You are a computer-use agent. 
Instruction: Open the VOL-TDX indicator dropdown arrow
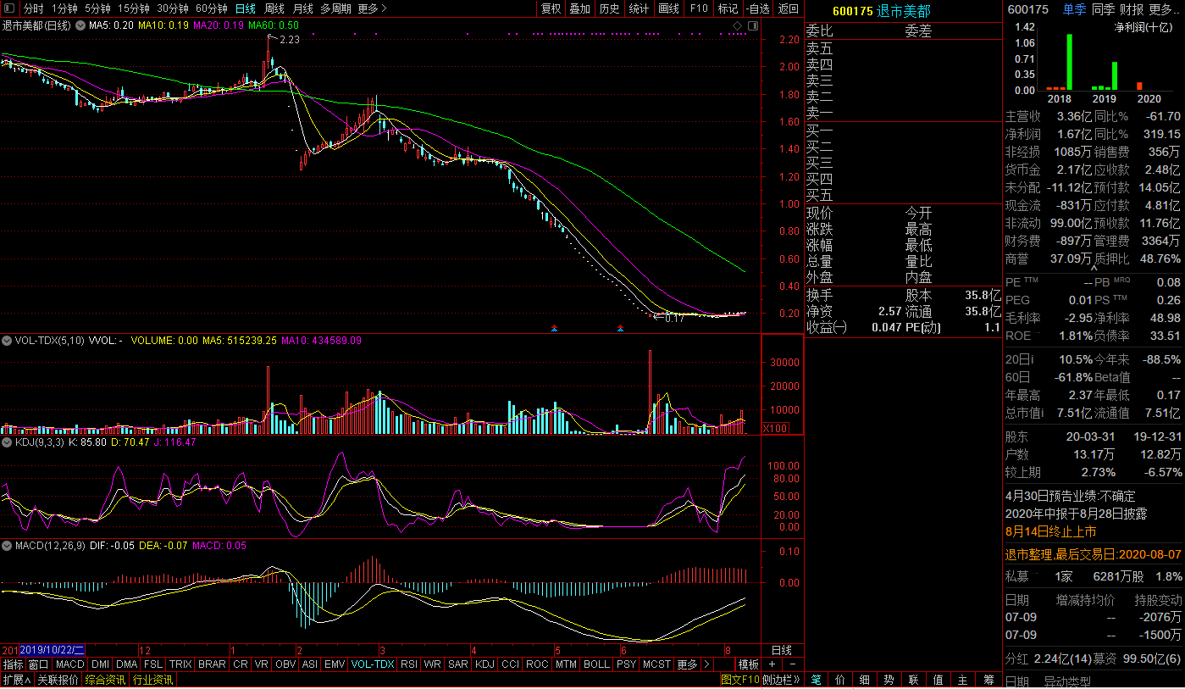[8, 341]
